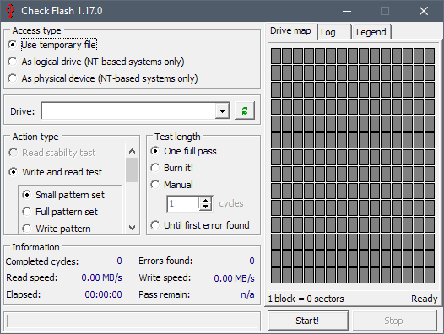Choose Burn it! test length
Viewport: 444px width, 334px height.
(171, 168)
